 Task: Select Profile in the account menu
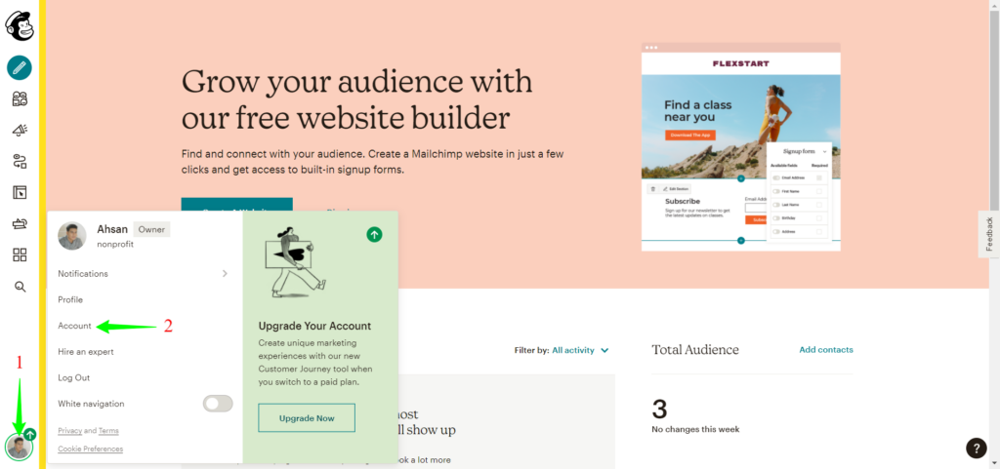70,299
